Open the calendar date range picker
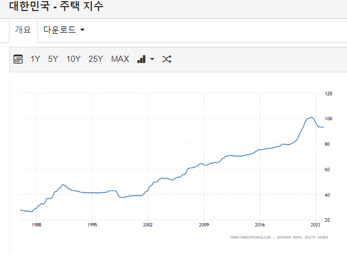The height and width of the screenshot is (255, 347). (x=18, y=59)
